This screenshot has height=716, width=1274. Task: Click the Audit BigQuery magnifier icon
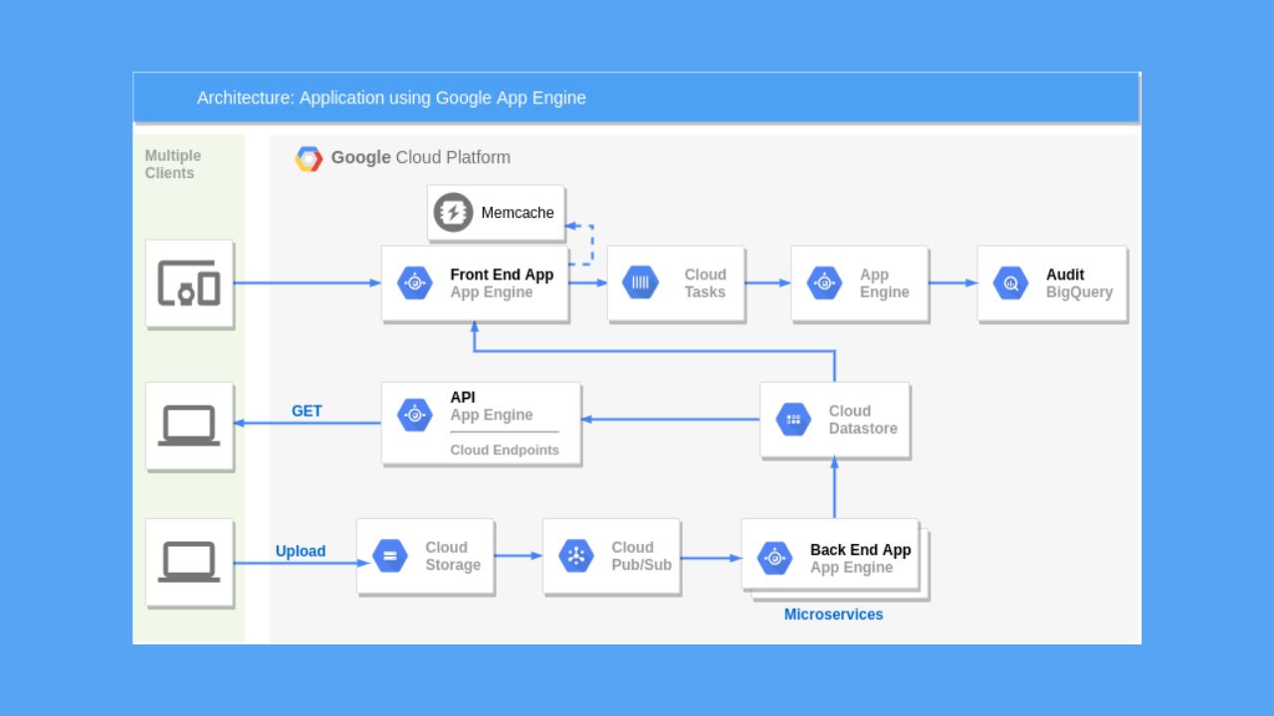(x=1010, y=282)
